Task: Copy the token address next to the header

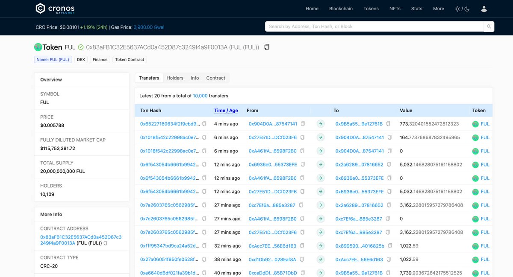Action: point(267,47)
